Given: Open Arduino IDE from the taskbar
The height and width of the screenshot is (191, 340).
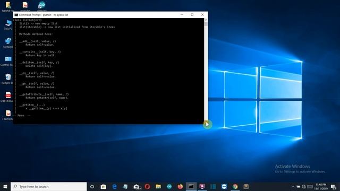Looking at the screenshot, I should coord(169,186).
